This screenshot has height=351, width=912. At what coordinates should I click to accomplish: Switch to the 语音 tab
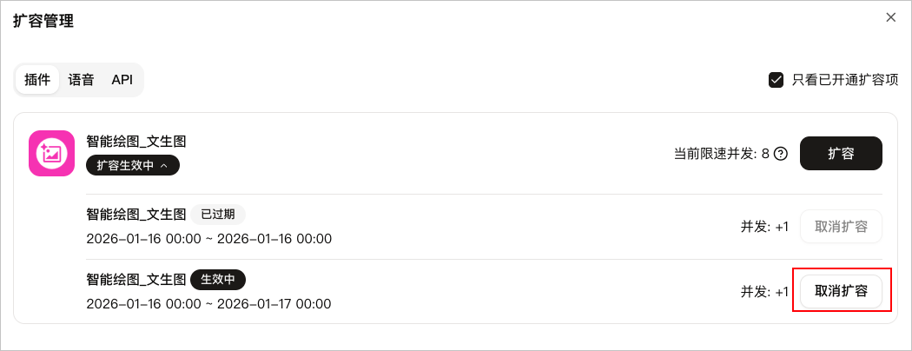[82, 80]
